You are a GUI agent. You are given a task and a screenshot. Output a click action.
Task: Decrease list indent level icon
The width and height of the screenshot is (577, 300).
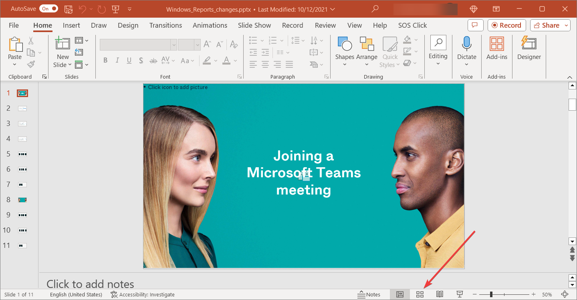pyautogui.click(x=253, y=52)
